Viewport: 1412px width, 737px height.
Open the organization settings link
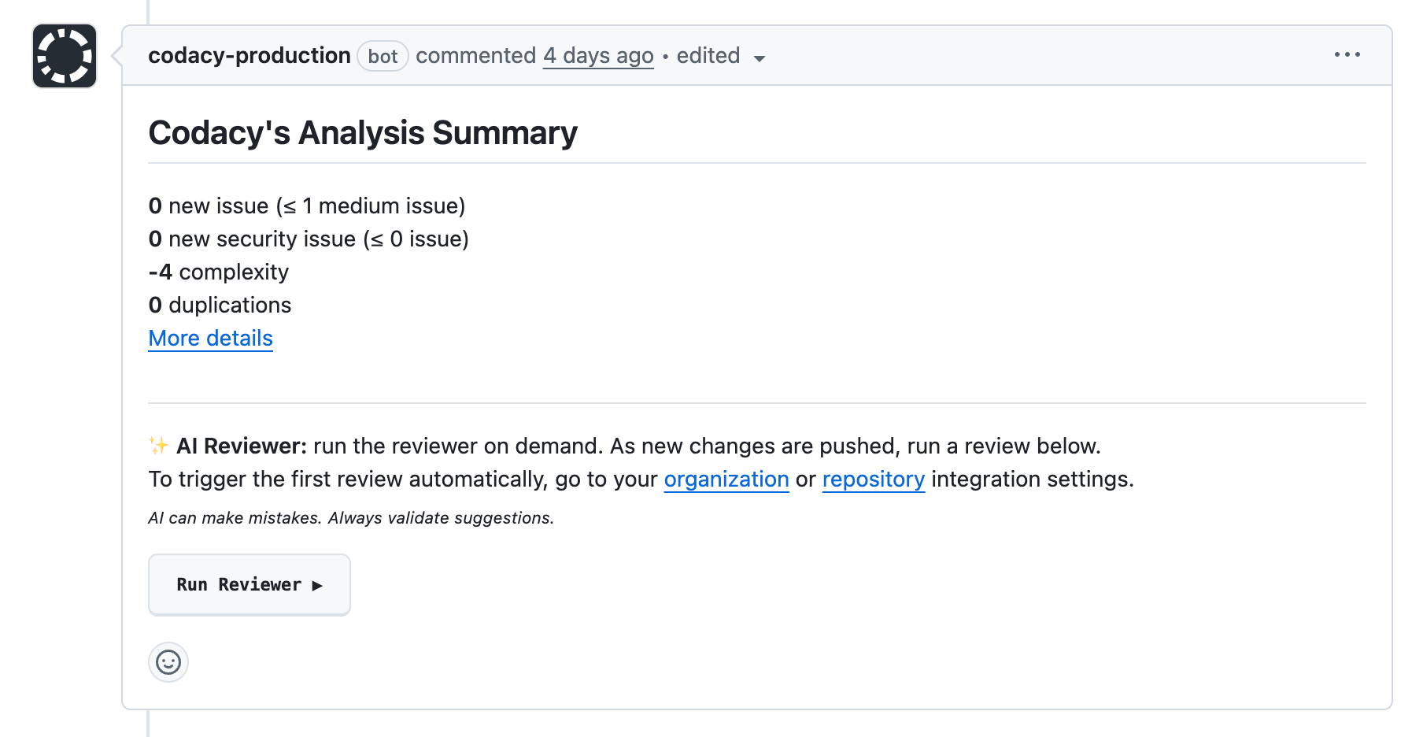726,479
